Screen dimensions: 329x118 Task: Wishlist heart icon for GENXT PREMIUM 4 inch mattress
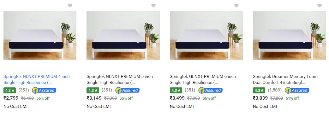pyautogui.click(x=70, y=6)
